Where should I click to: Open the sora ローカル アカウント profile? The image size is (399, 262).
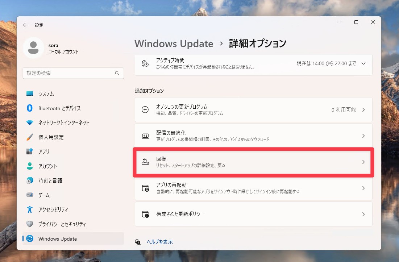(51, 48)
